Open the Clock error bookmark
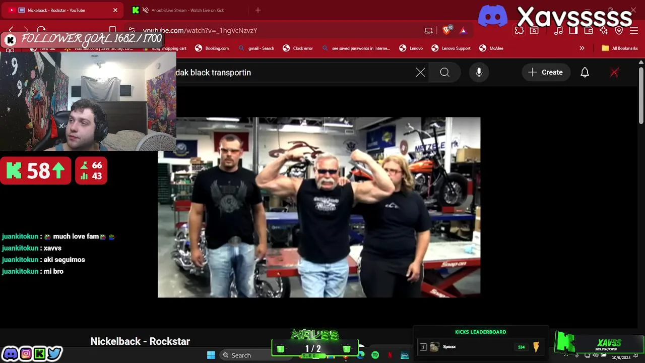The image size is (645, 363). click(298, 48)
